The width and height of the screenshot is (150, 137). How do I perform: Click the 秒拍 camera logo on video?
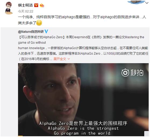[x=125, y=73]
